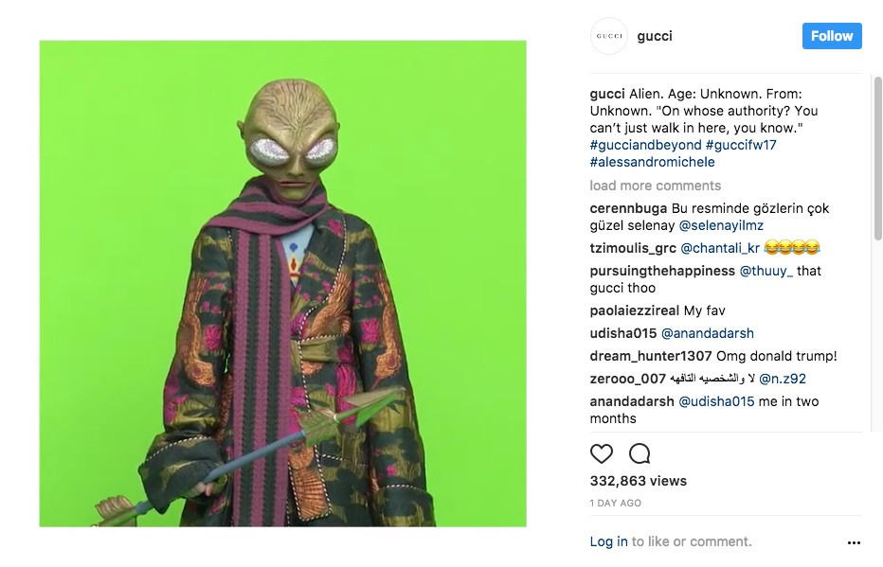This screenshot has height=567, width=883.
Task: Follow the gucci account
Action: pos(832,36)
